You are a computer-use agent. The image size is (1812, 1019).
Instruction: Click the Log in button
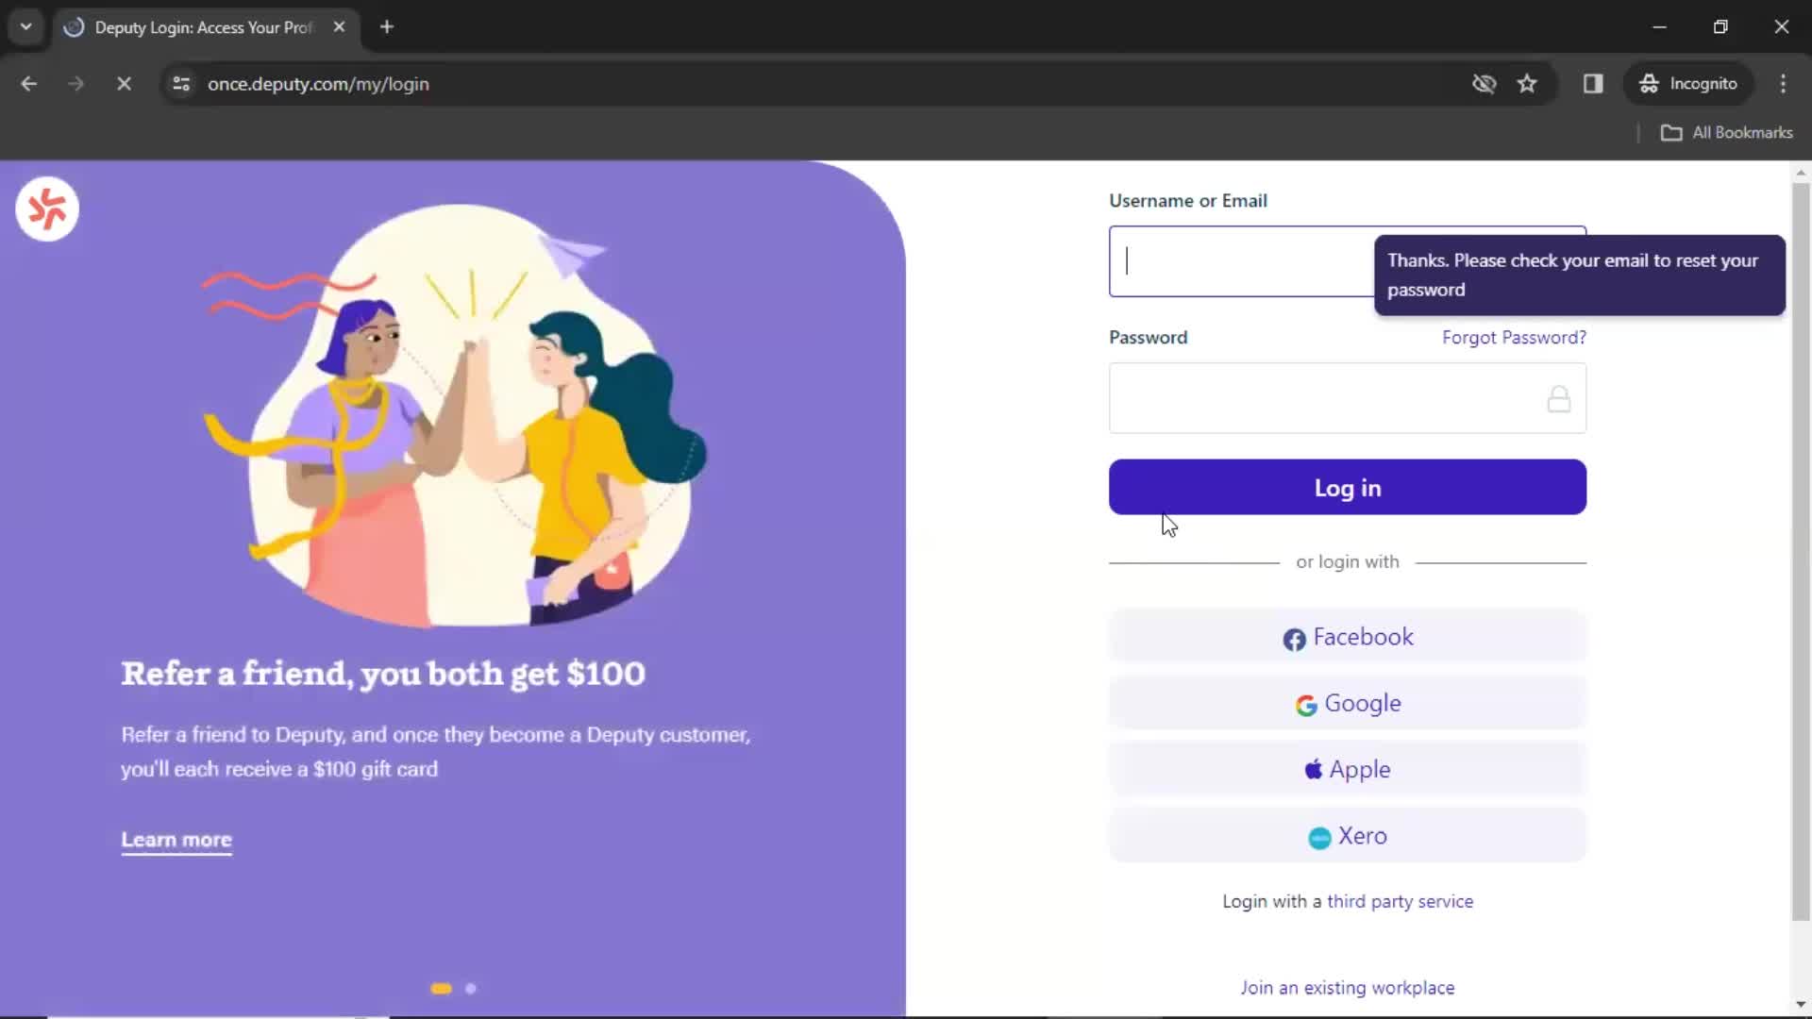[x=1348, y=488]
